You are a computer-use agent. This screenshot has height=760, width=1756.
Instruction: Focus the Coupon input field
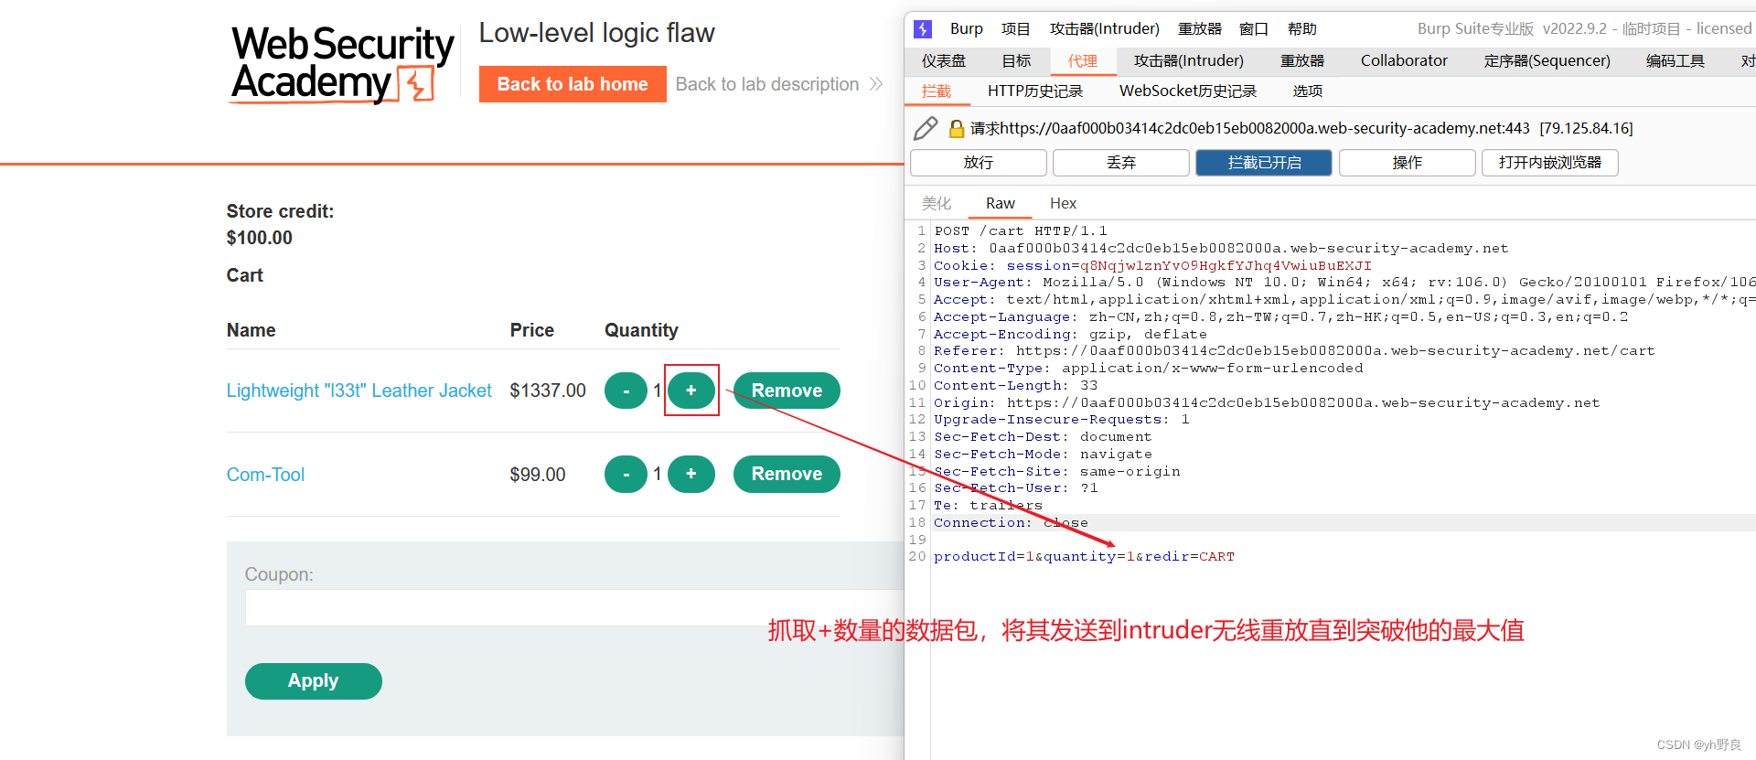(574, 607)
